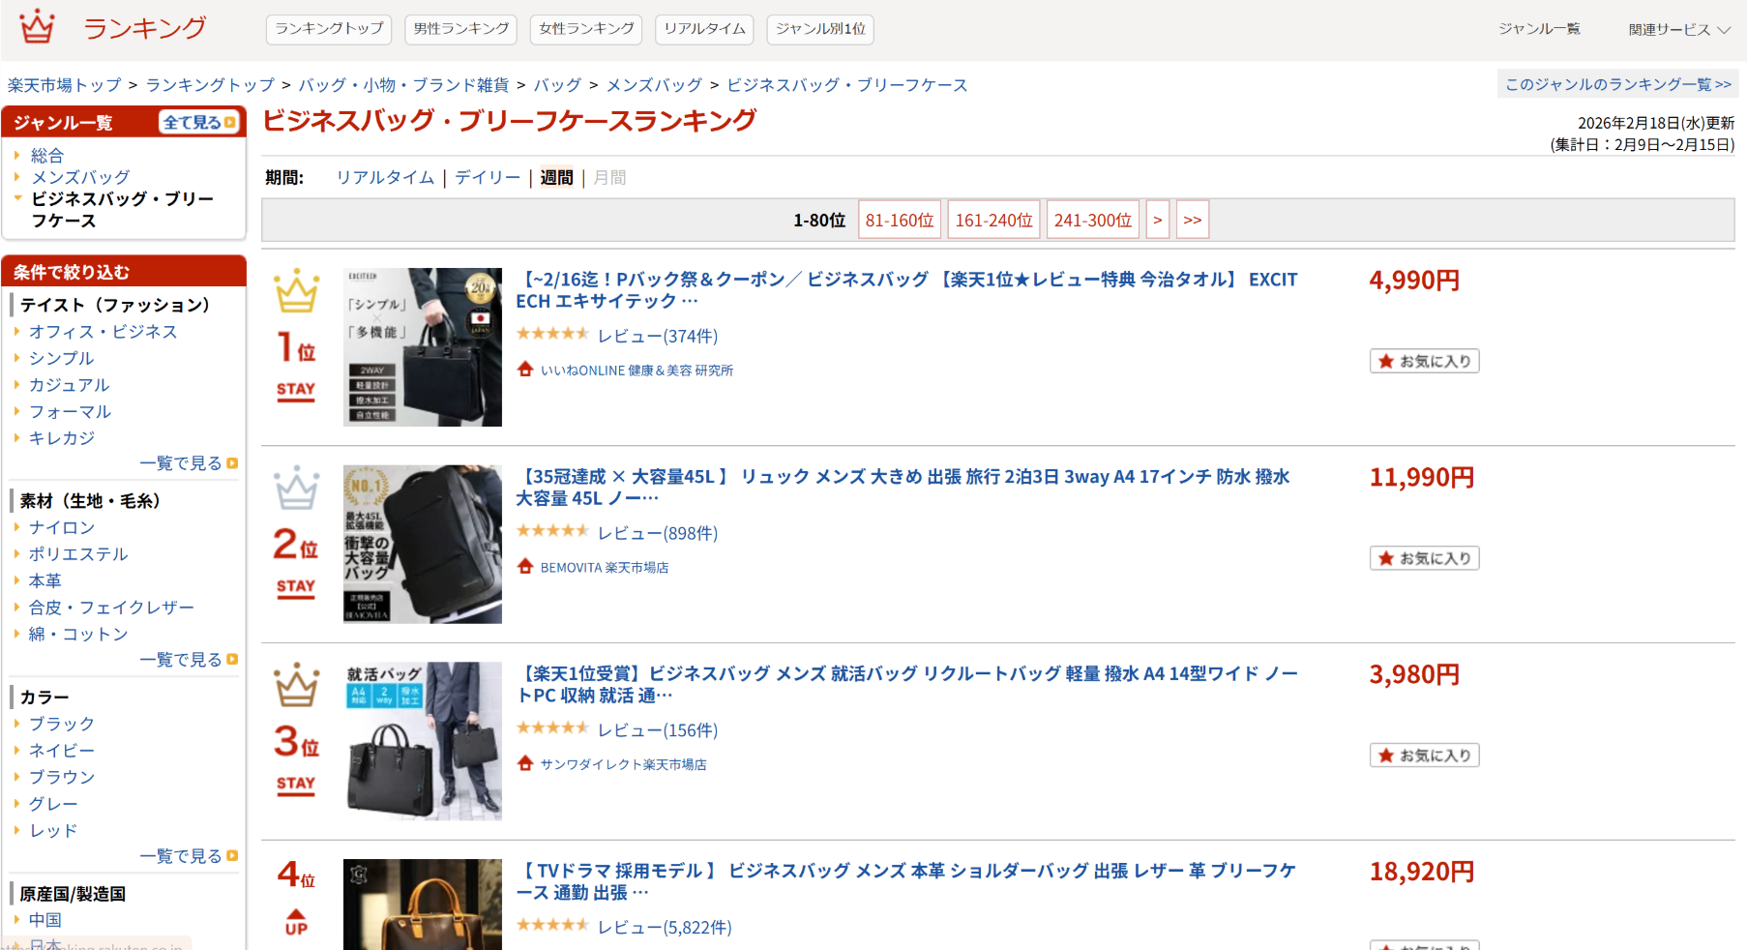Viewport: 1747px width, 950px height.
Task: Filter by オフィス・ビジネス taste
Action: coord(104,332)
